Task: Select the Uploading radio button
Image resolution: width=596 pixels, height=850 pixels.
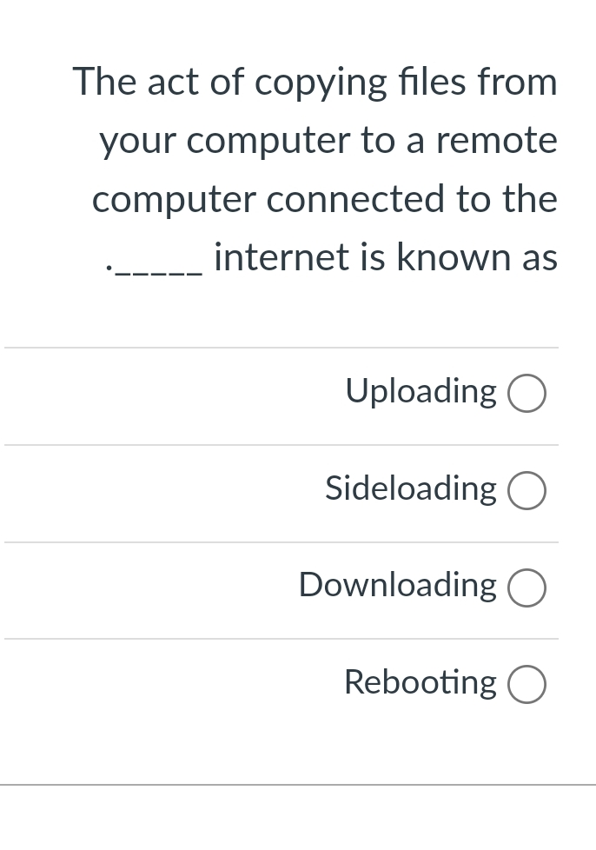Action: coord(526,393)
